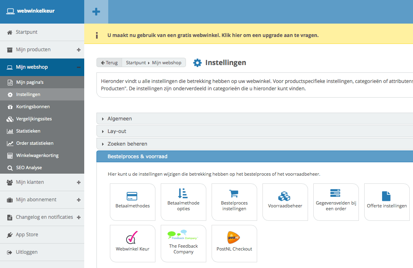413x268 pixels.
Task: Click the upgrade notice banner link
Action: (x=213, y=35)
